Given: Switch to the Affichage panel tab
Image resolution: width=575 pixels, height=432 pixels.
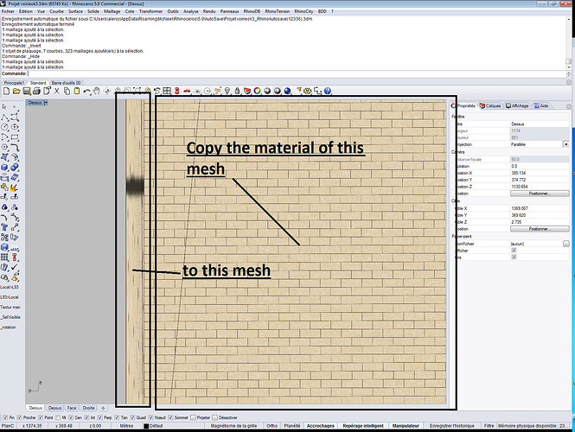Looking at the screenshot, I should click(517, 106).
